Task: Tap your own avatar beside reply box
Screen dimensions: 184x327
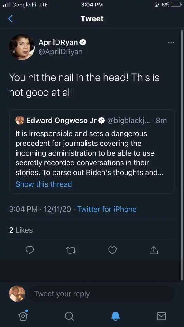Action: [x=17, y=294]
